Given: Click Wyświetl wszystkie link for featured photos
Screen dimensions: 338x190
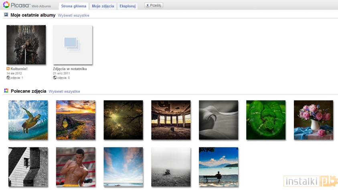Looking at the screenshot, I should tap(64, 92).
